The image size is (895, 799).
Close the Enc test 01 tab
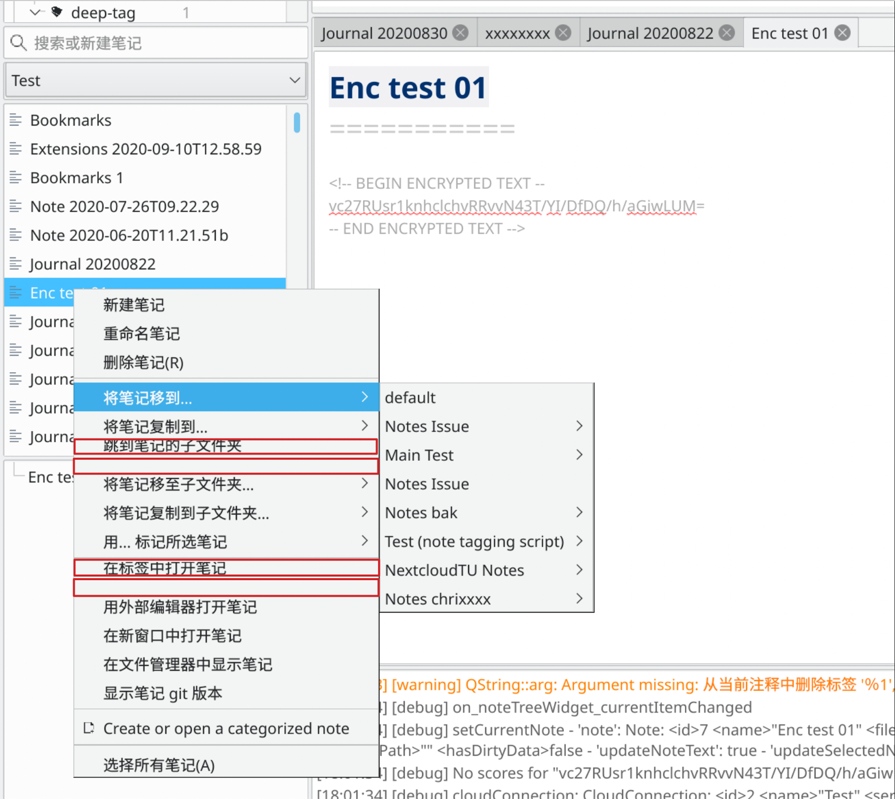coord(842,33)
